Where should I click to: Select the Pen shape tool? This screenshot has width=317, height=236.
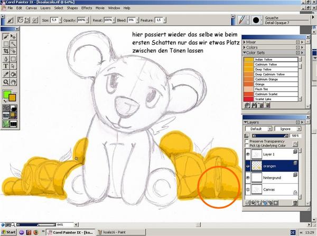point(6,59)
